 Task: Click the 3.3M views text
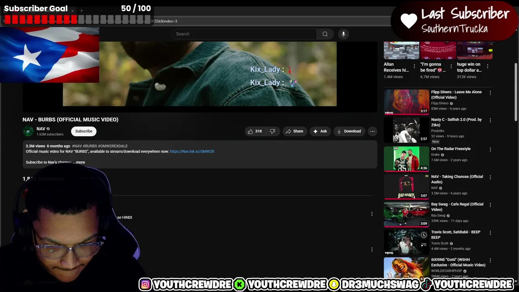[35, 146]
